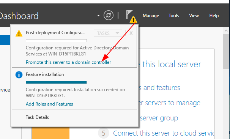Click the yellow warning badge on the flag
This screenshot has width=230, height=139.
(x=133, y=20)
